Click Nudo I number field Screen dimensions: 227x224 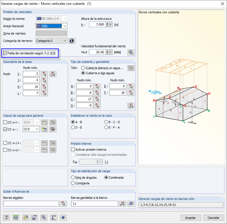[x=31, y=74]
